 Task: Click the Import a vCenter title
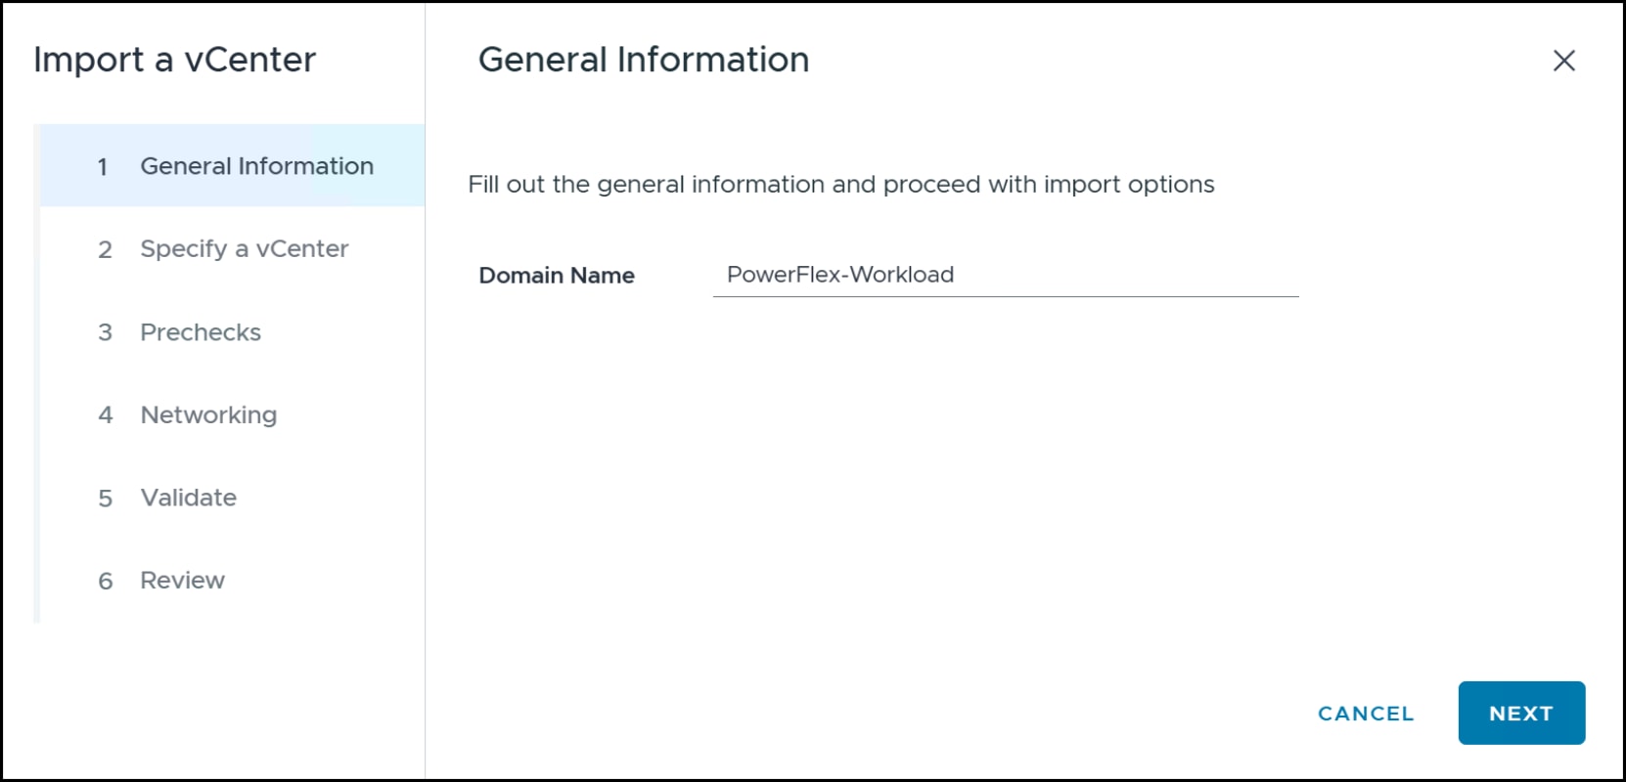click(x=175, y=60)
